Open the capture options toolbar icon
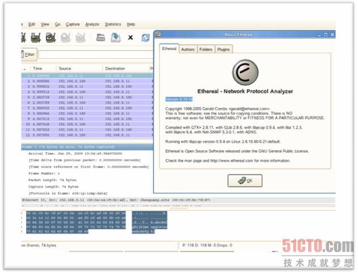The image size is (358, 272). point(36,37)
